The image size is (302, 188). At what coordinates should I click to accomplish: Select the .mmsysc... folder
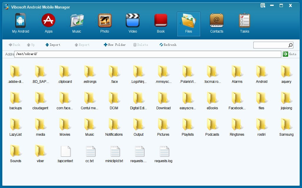click(163, 74)
